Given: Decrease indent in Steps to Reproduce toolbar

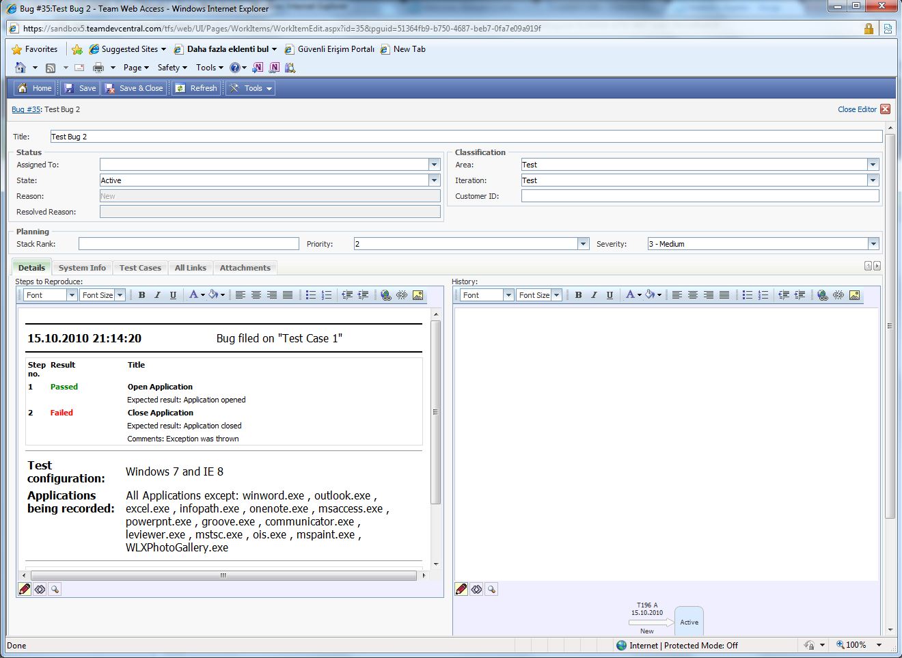Looking at the screenshot, I should (x=347, y=295).
